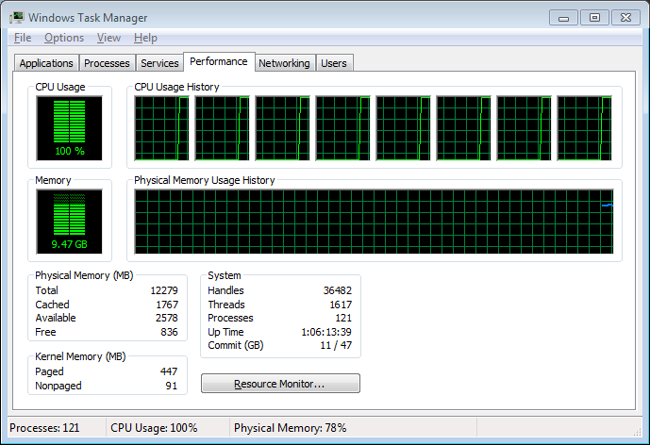Click the Kernel Memory (MB) group label
650x445 pixels.
click(x=80, y=356)
